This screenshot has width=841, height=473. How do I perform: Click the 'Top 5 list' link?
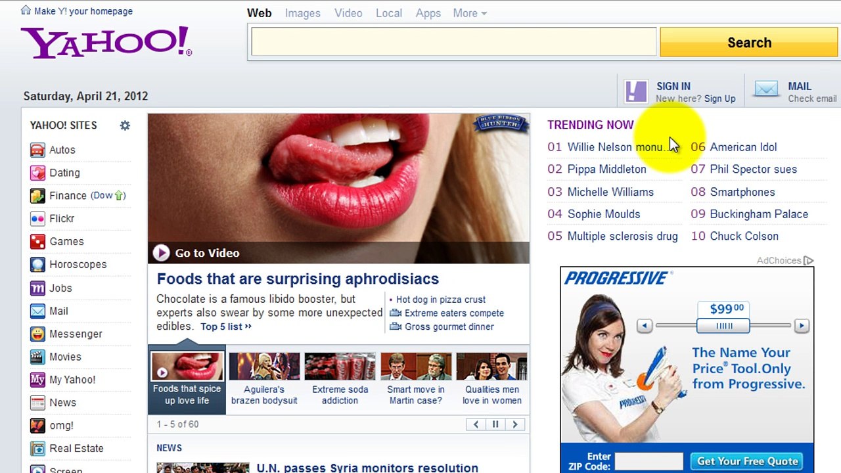pyautogui.click(x=226, y=327)
